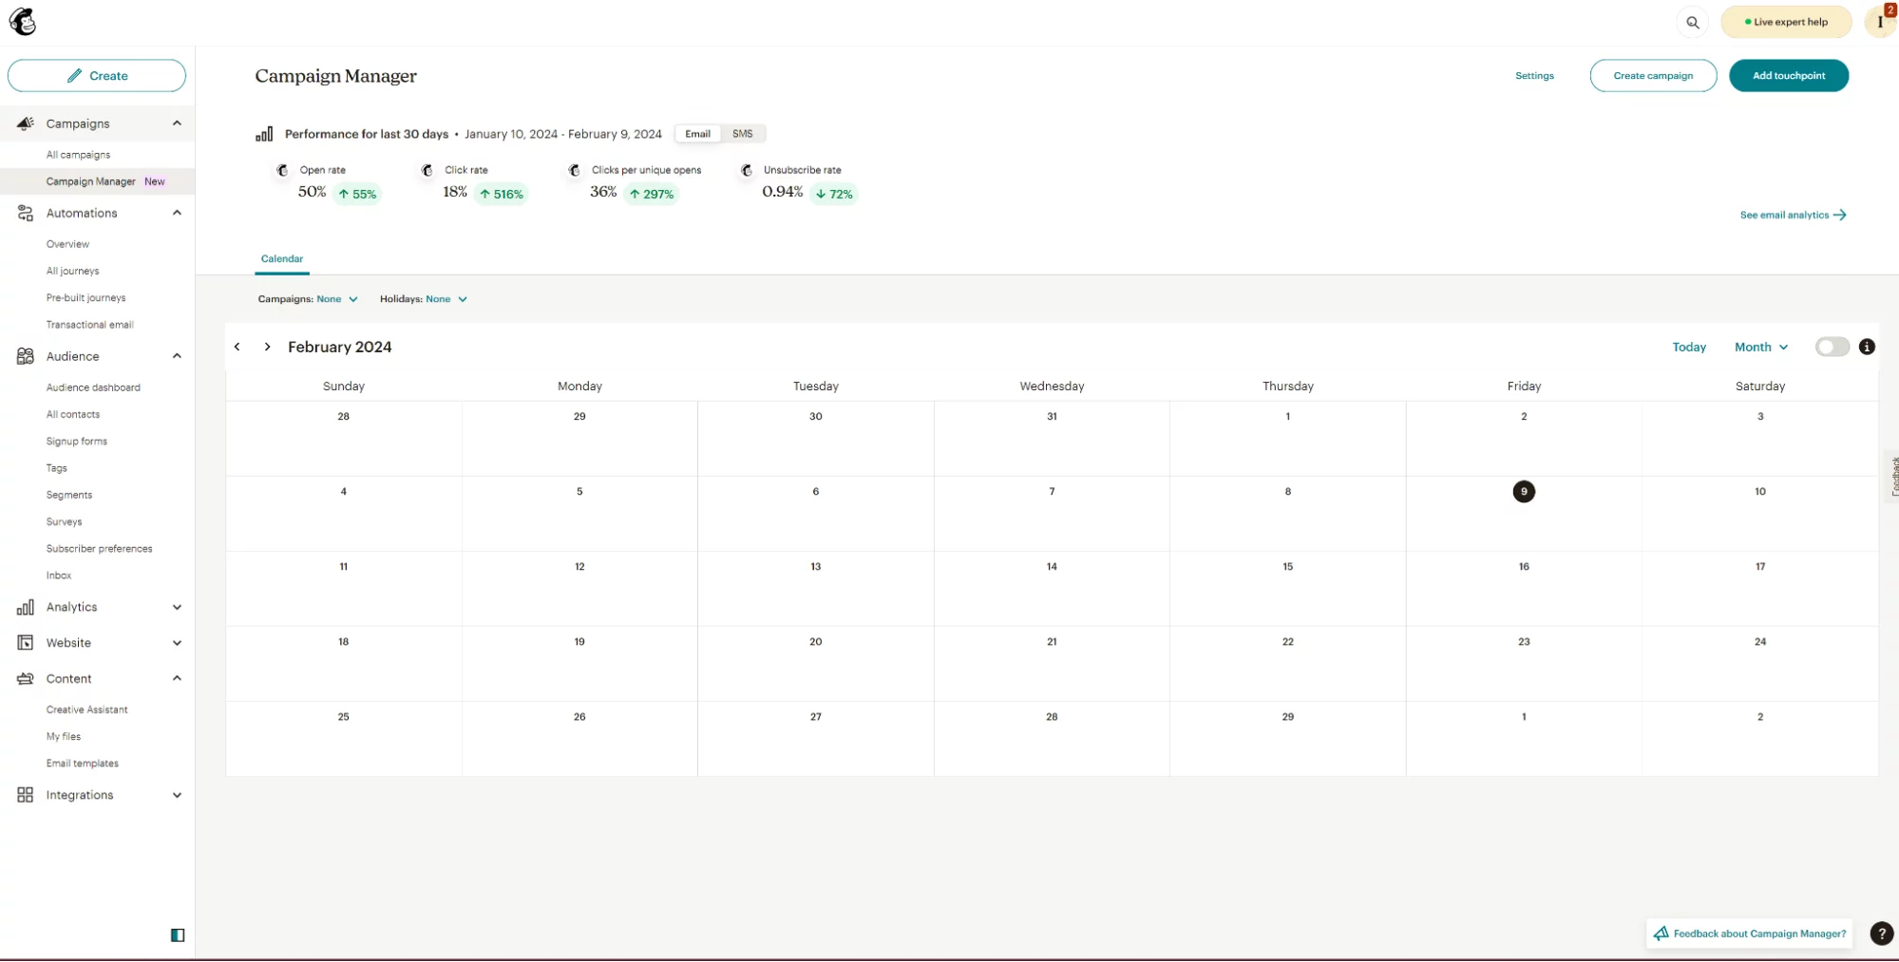1899x962 pixels.
Task: Select the Calendar tab
Action: click(x=282, y=258)
